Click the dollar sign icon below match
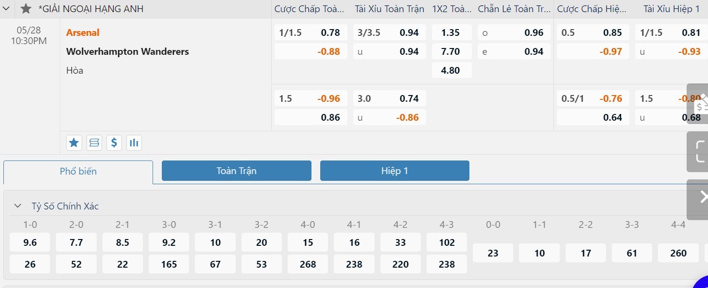The height and width of the screenshot is (288, 708). point(114,143)
